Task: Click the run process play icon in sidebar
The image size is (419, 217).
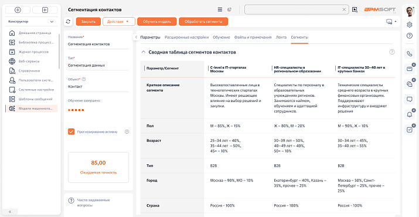Action: point(45,9)
